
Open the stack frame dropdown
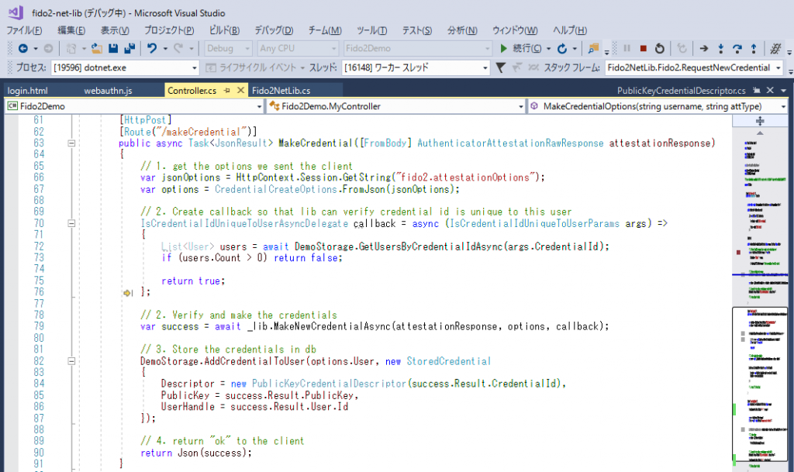778,68
